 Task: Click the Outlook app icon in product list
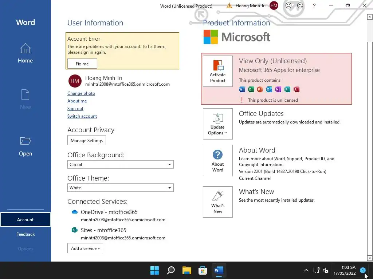point(269,89)
